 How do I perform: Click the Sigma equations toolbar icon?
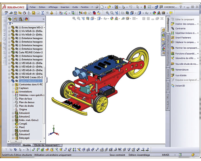coord(43,13)
